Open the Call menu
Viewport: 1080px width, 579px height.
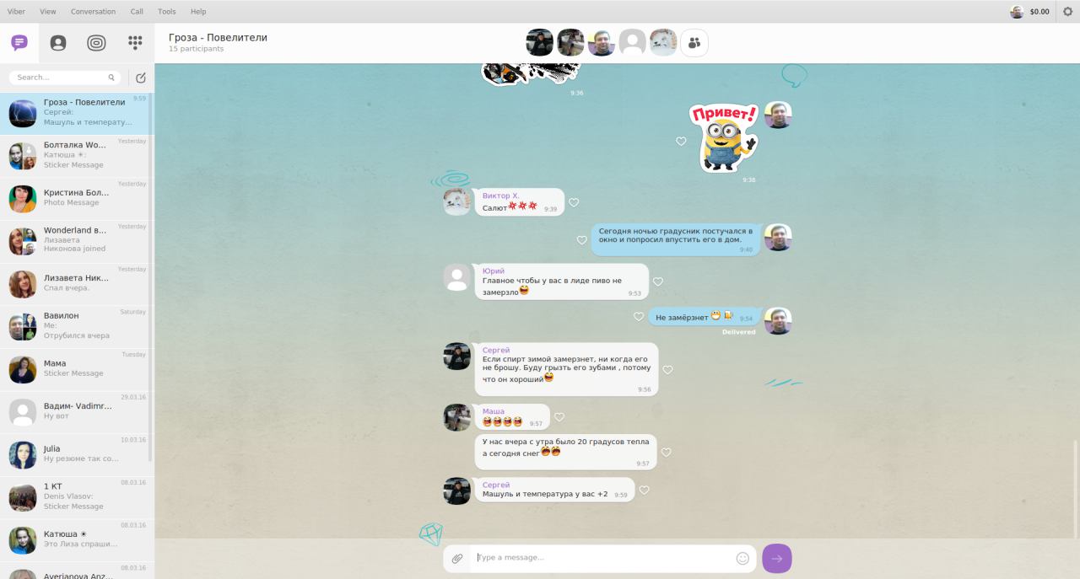pyautogui.click(x=137, y=12)
